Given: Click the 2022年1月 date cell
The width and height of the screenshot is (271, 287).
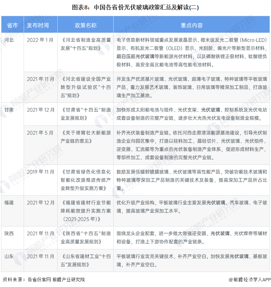Looking at the screenshot, I should [x=40, y=40].
